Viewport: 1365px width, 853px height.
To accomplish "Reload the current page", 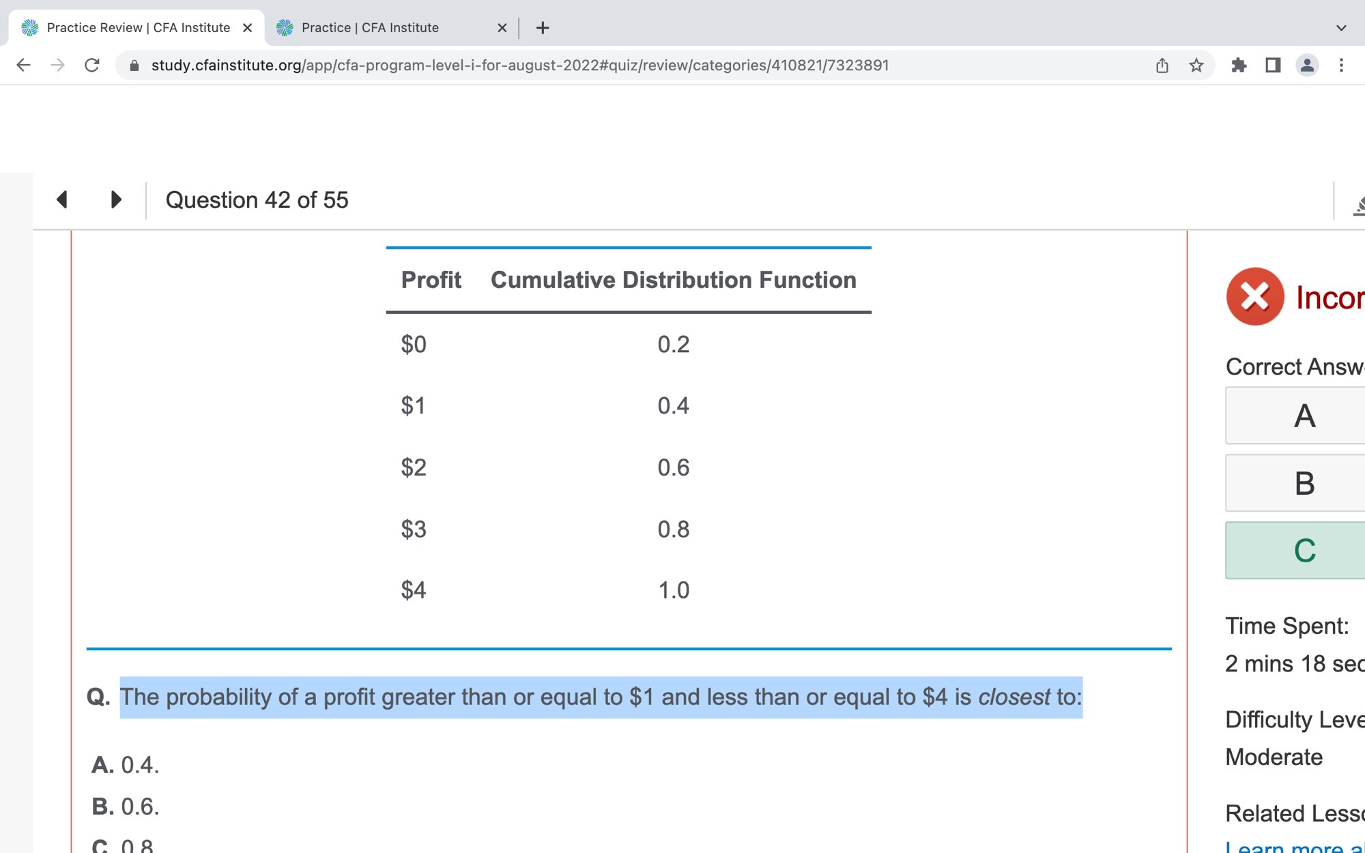I will [92, 66].
